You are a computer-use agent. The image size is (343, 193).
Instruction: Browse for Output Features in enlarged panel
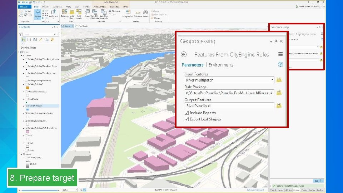click(279, 105)
